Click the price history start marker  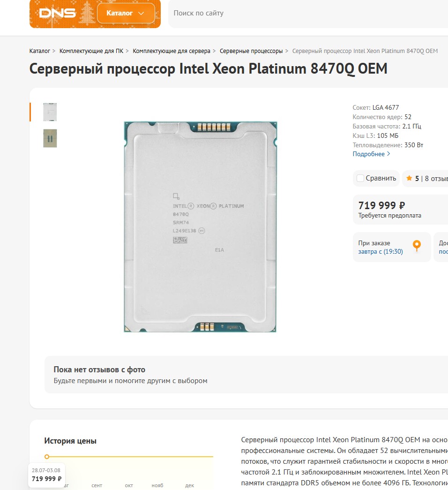(x=47, y=457)
